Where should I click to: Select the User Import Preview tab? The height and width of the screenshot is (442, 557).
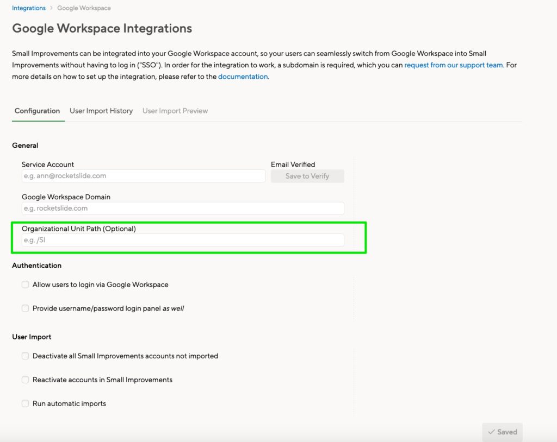tap(175, 111)
